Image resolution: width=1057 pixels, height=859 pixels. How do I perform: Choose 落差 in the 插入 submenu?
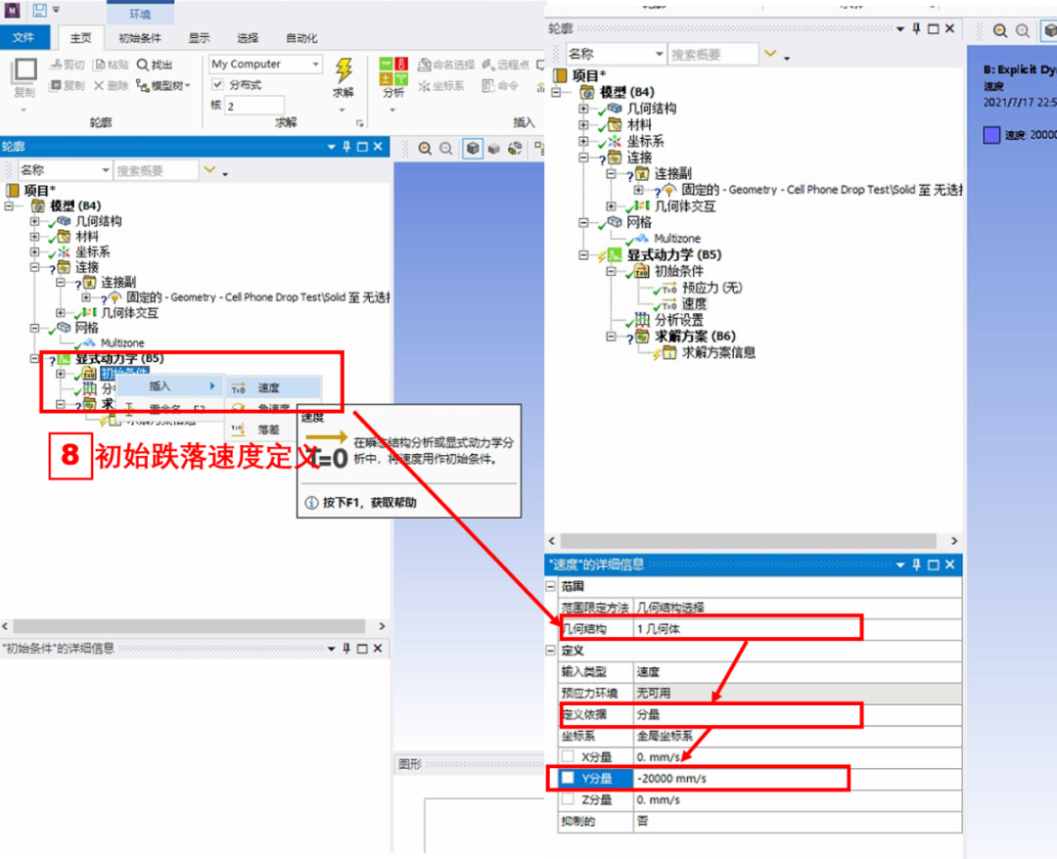[x=268, y=429]
